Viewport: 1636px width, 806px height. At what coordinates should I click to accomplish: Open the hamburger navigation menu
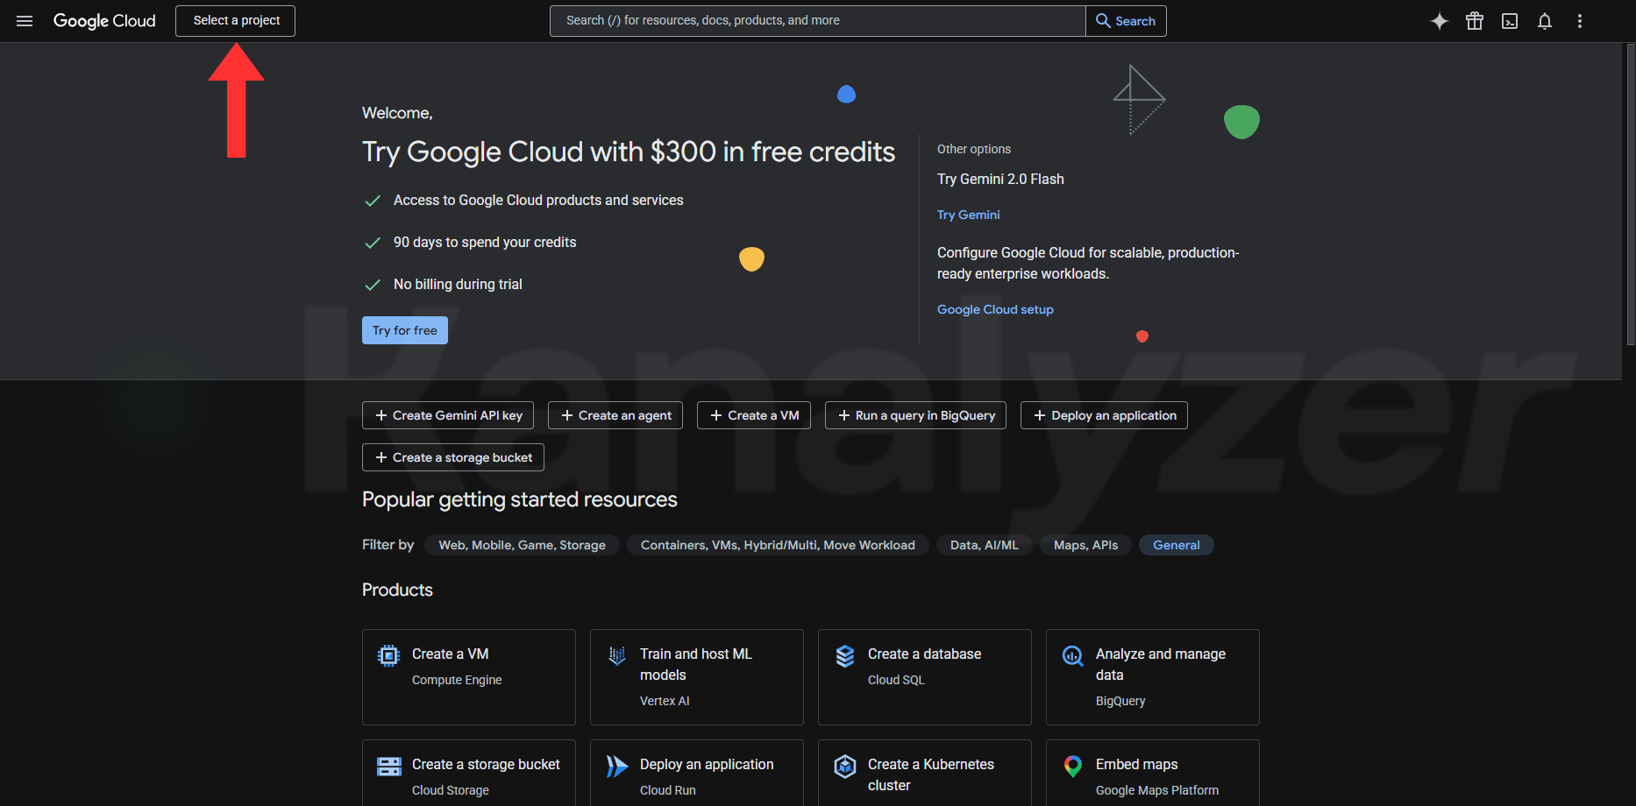coord(25,21)
